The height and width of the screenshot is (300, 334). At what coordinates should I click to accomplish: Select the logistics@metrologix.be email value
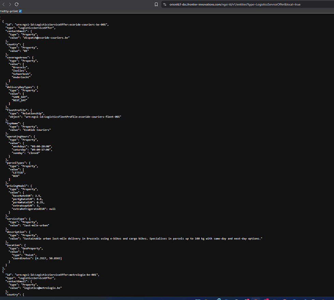pos(42,288)
